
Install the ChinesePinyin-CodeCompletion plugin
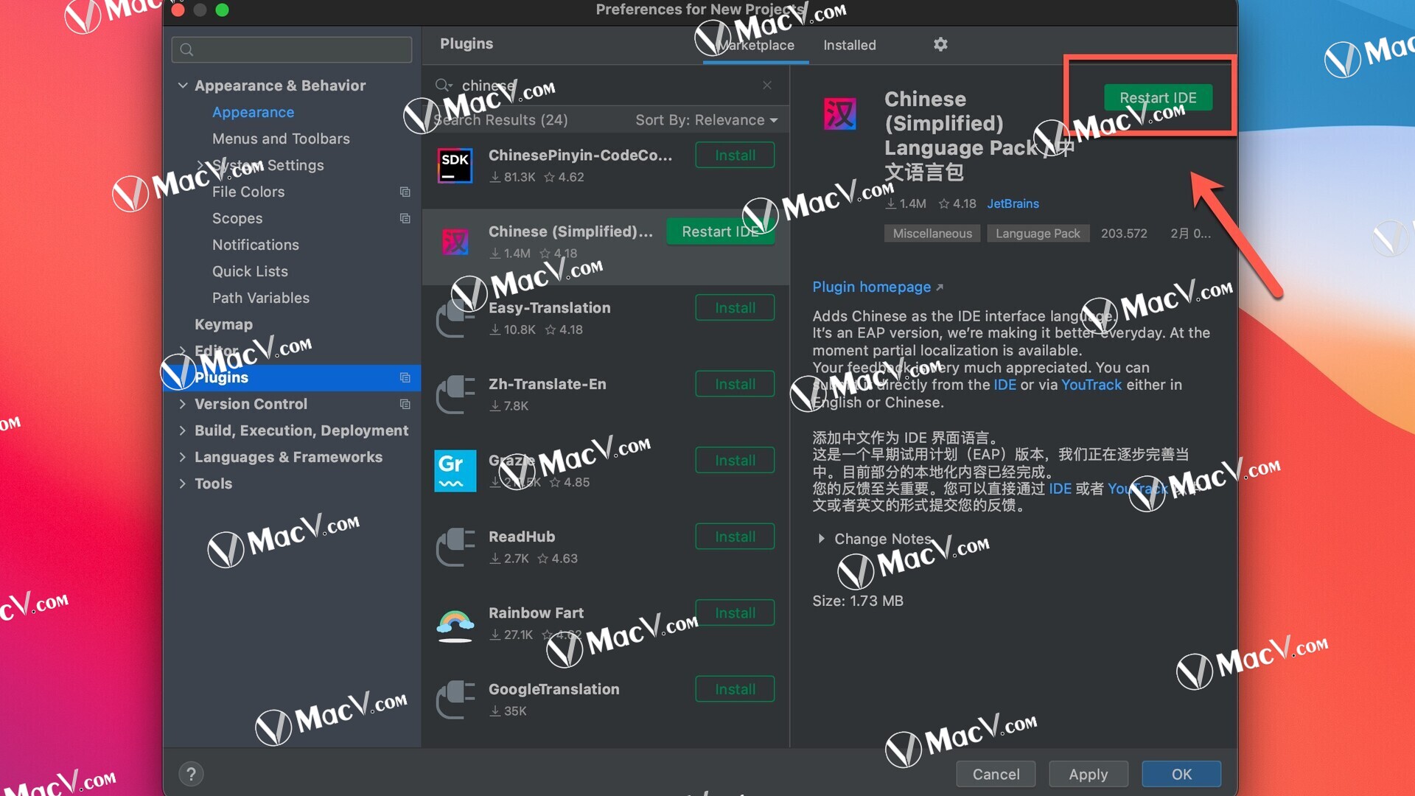tap(735, 156)
